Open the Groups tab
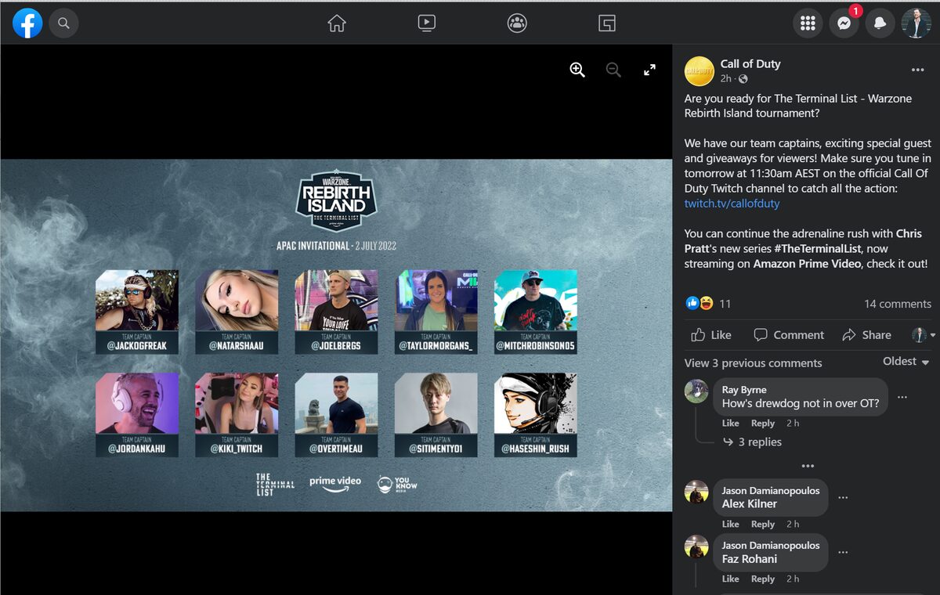Screen dimensions: 940x595 click(x=517, y=23)
